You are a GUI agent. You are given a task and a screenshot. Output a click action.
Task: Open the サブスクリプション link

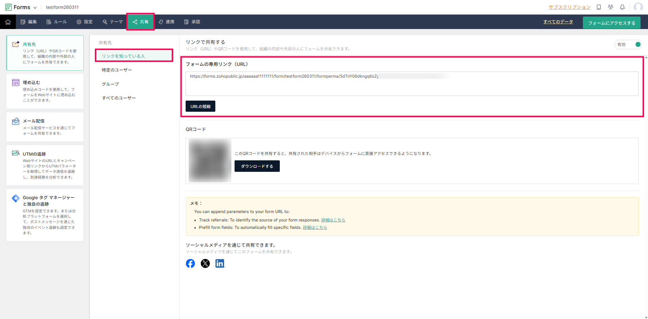569,7
